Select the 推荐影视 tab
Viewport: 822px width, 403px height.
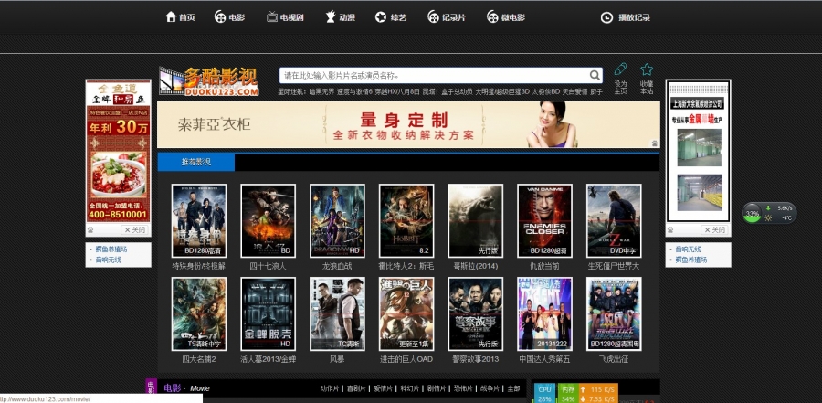196,162
